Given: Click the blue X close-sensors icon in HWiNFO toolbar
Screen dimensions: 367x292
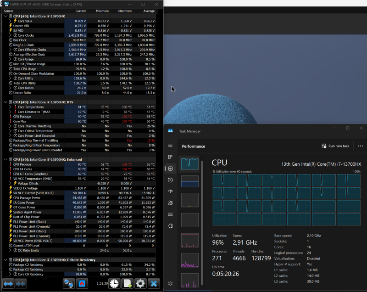Looking at the screenshot, I should point(154,284).
